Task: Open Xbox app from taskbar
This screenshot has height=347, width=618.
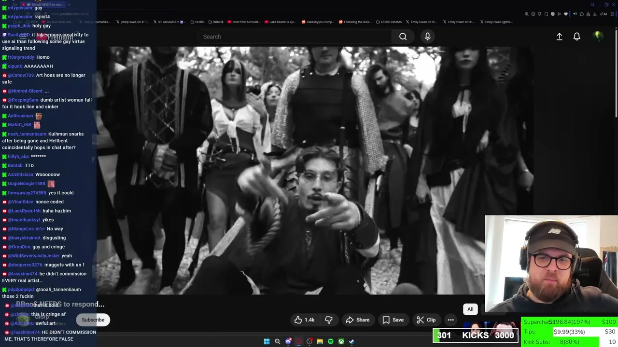Action: [341, 341]
